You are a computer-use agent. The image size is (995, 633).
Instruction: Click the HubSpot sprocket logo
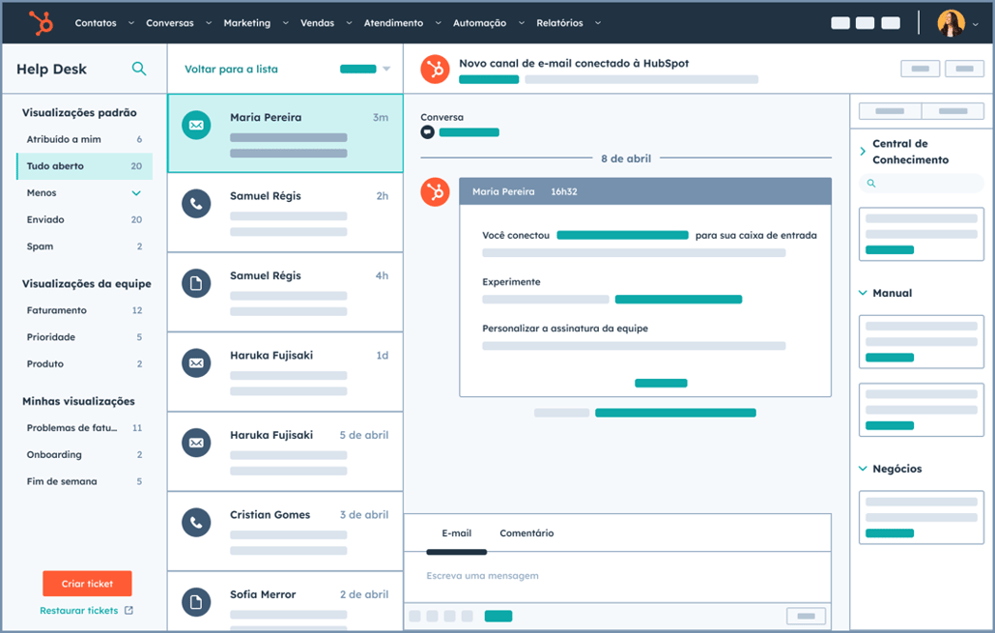pyautogui.click(x=39, y=21)
